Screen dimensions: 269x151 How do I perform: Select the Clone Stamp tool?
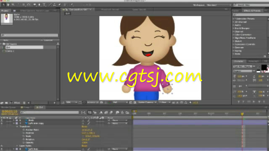(x=55, y=5)
